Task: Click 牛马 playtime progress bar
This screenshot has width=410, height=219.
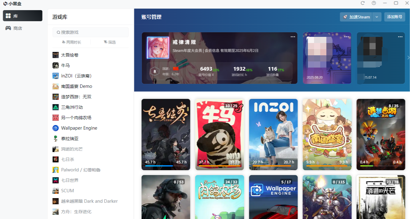Action: click(220, 166)
